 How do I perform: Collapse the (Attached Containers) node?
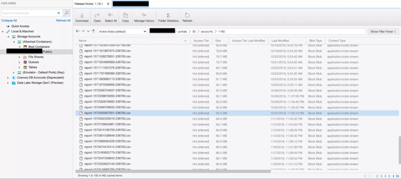point(14,42)
